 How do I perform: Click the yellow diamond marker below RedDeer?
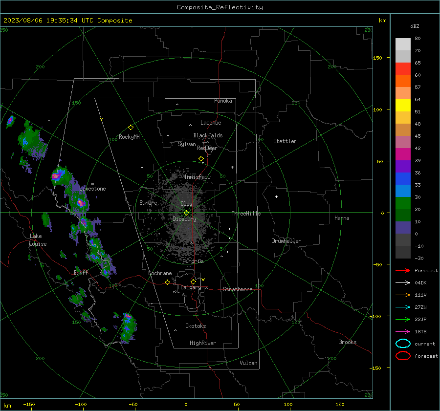201,159
